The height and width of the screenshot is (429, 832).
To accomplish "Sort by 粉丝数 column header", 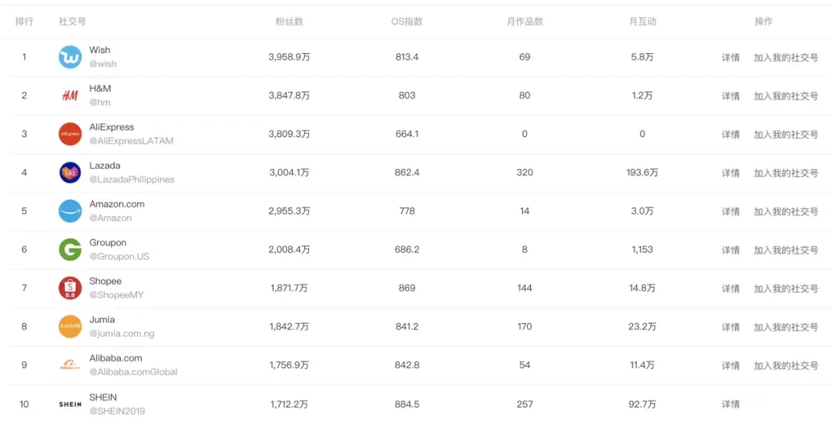I will [289, 22].
